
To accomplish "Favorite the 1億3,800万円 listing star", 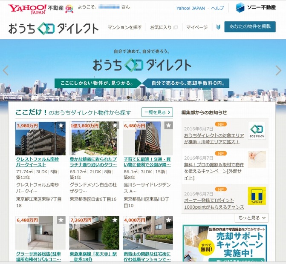I will (115, 125).
